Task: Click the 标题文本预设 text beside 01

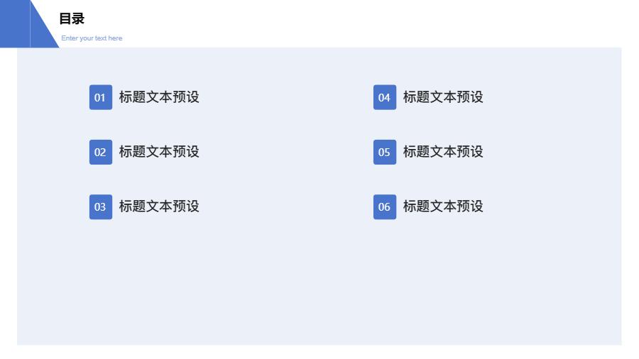Action: pos(159,97)
